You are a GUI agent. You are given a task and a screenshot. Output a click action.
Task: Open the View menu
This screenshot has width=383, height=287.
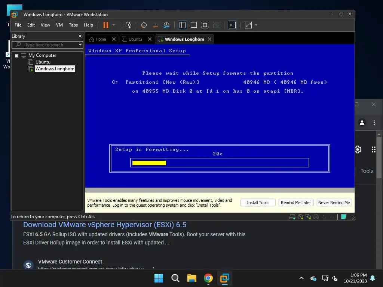(45, 25)
